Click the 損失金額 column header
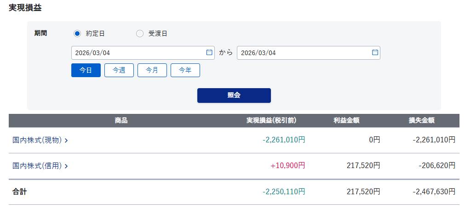 (422, 121)
